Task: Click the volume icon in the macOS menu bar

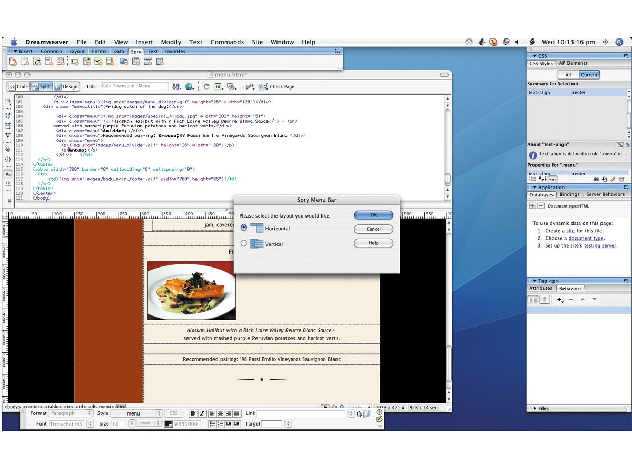Action: point(517,42)
